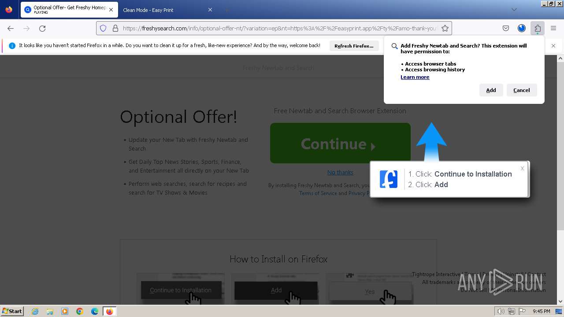
Task: Click the Firefox taskbar button
Action: click(x=109, y=311)
